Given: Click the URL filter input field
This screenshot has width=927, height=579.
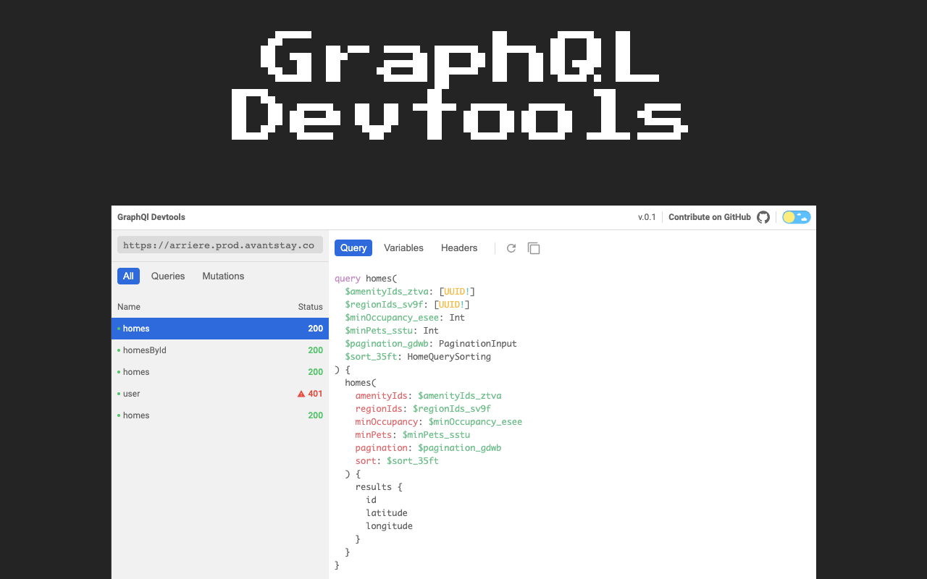Looking at the screenshot, I should pos(220,245).
